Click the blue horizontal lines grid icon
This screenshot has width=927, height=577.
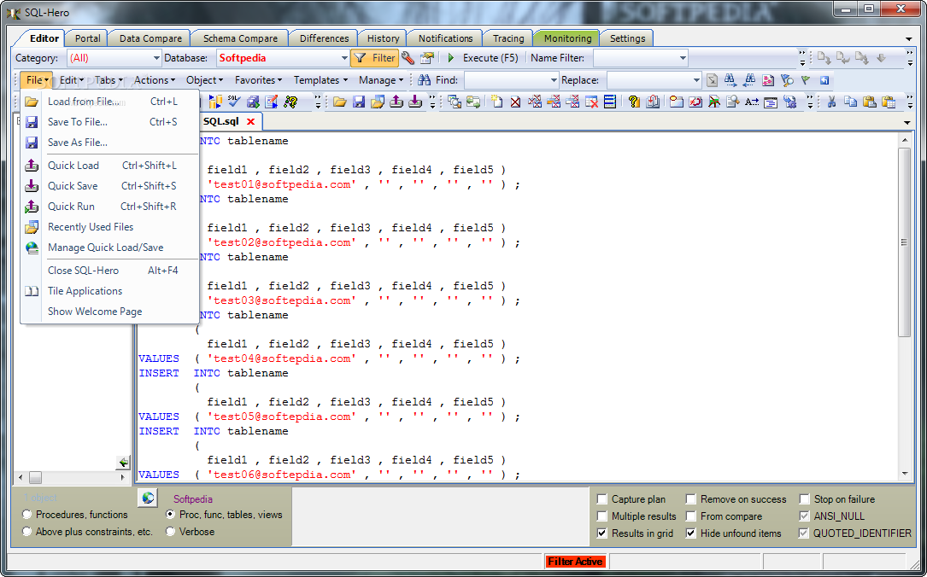coord(610,102)
